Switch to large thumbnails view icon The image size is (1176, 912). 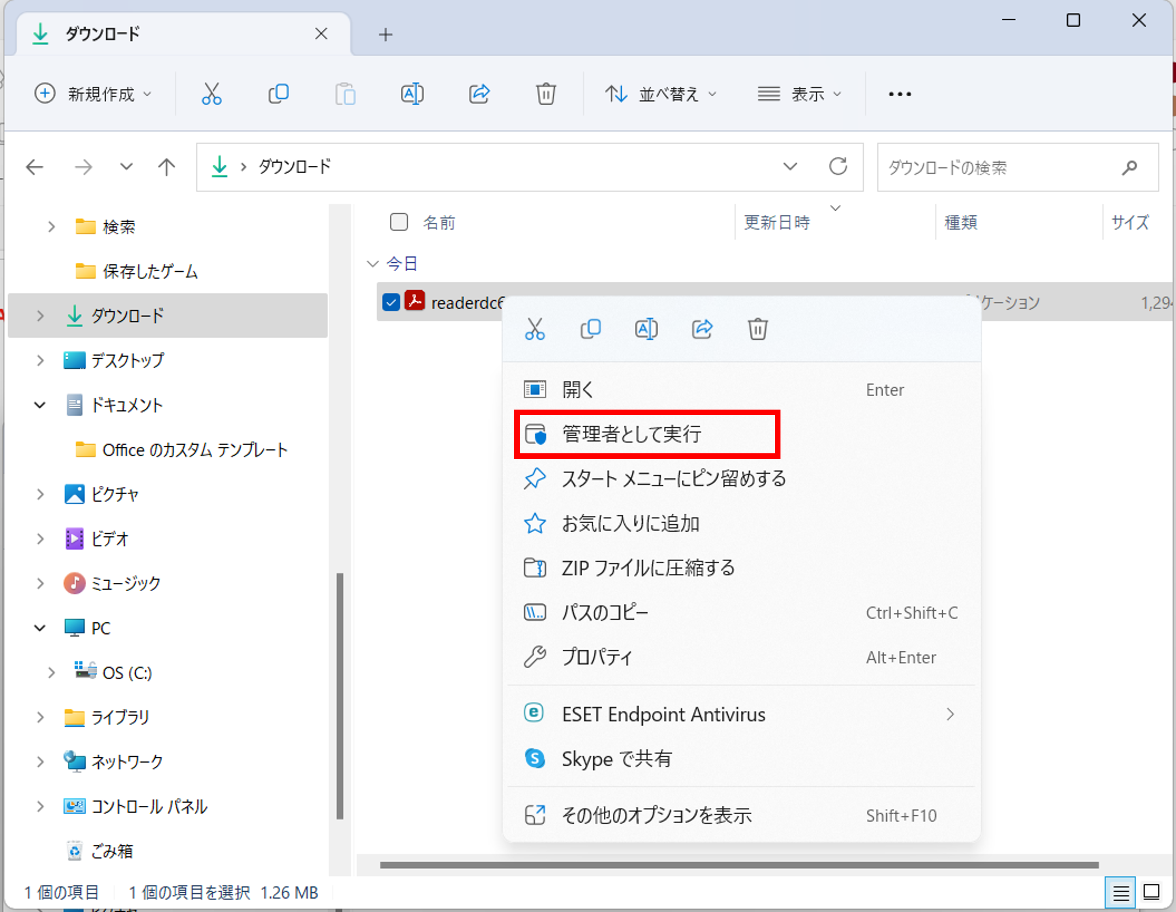[1151, 892]
